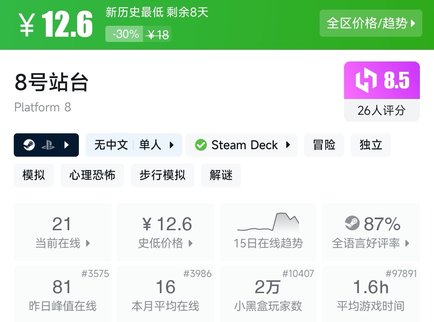Expand the platforms arrow next to PlayStation

point(67,145)
